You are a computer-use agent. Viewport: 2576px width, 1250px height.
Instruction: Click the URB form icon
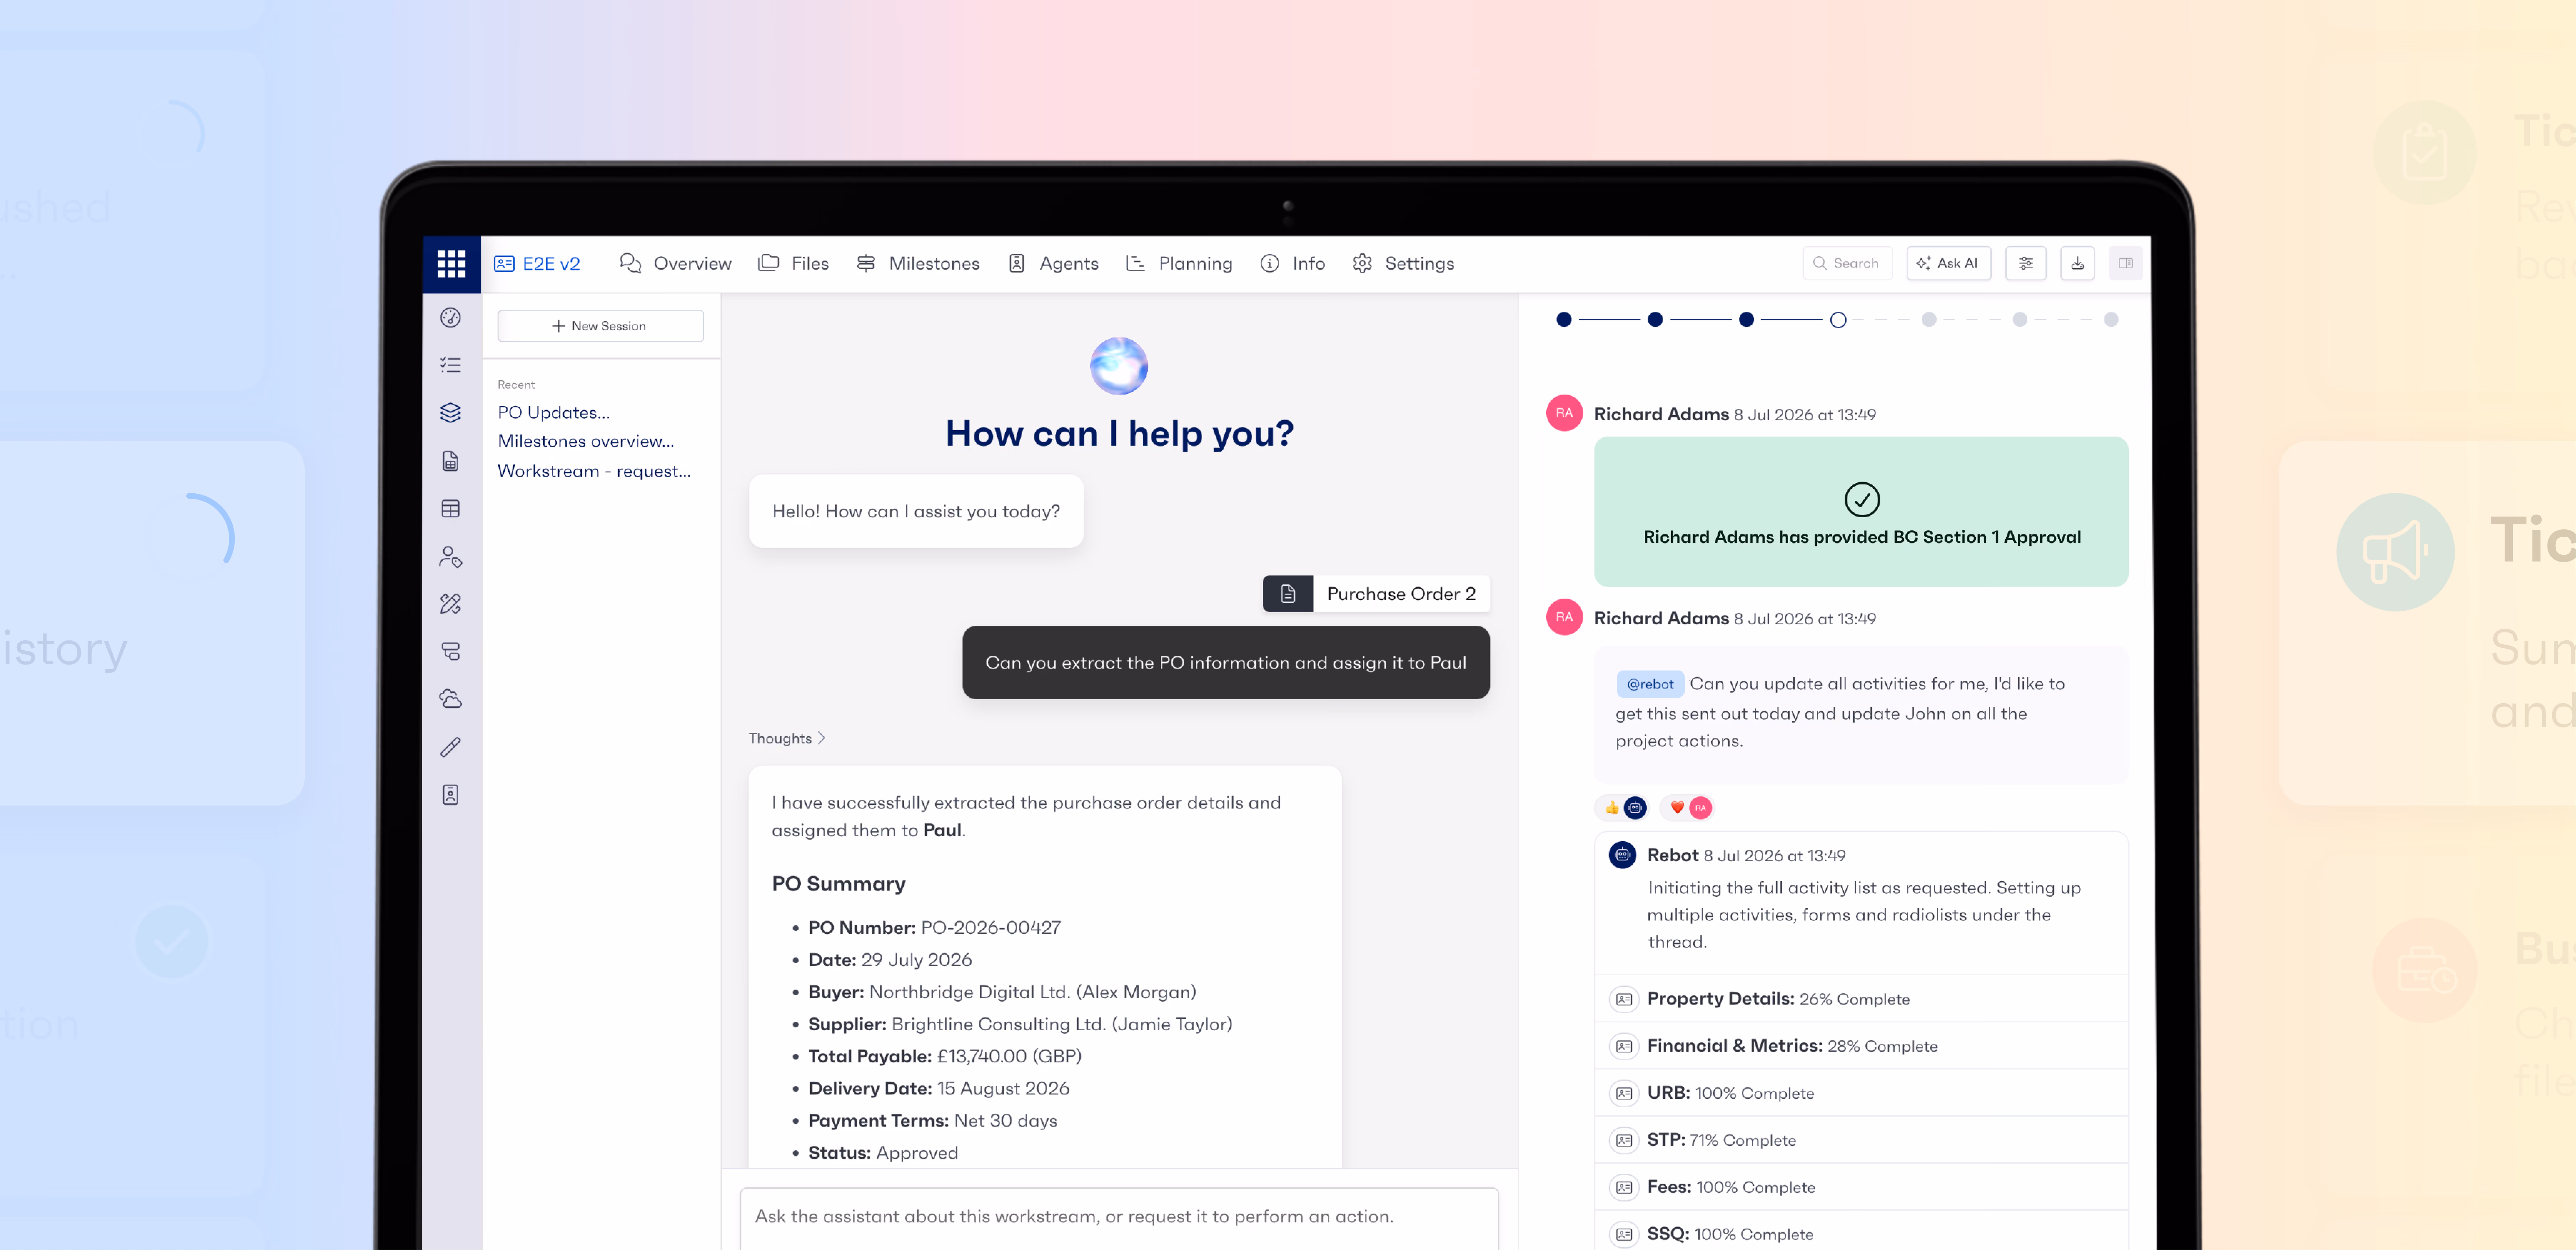click(x=1624, y=1093)
